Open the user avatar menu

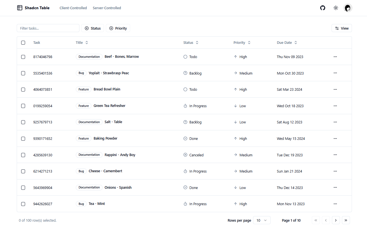(348, 8)
